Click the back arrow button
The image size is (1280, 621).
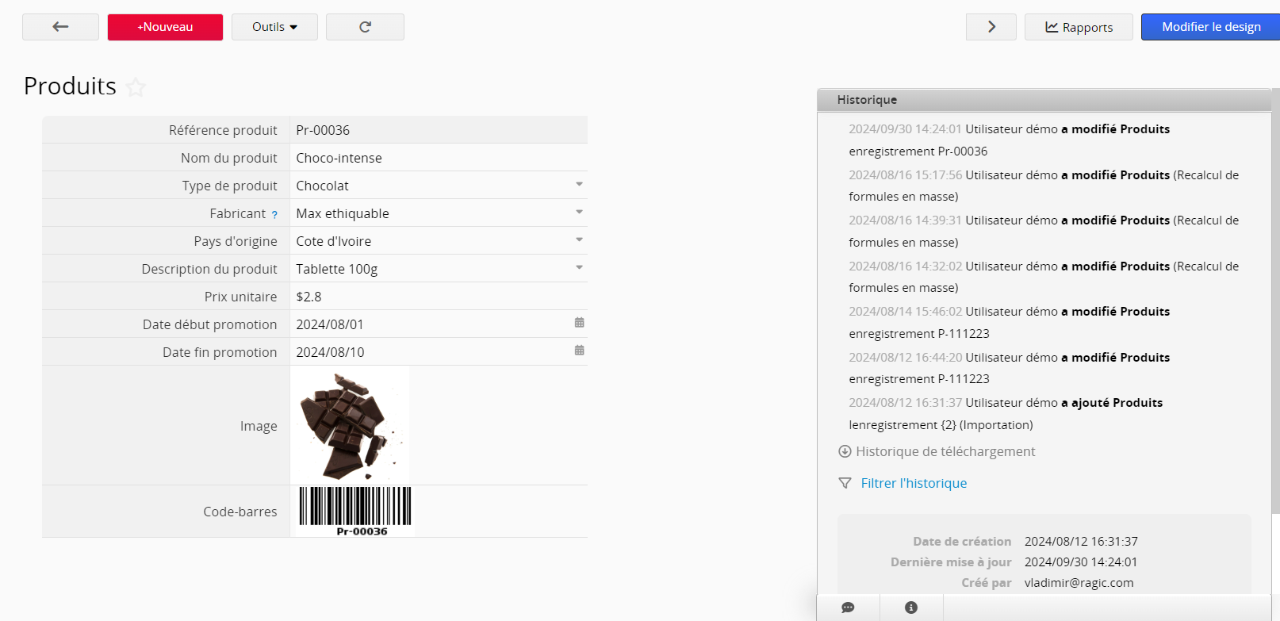pos(60,27)
